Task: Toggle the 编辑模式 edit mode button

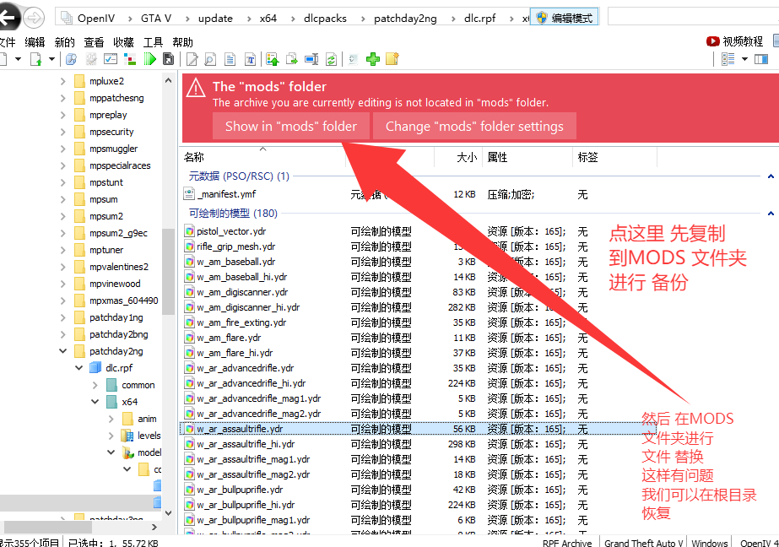Action: point(565,18)
